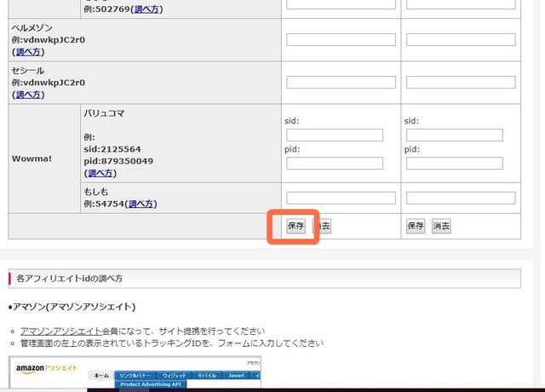
Task: Select 例:vdnwkpJC2r0 in the ベルメゾン row
Action: click(x=49, y=40)
